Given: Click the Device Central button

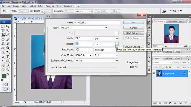Looking at the screenshot, I should pos(133,47).
